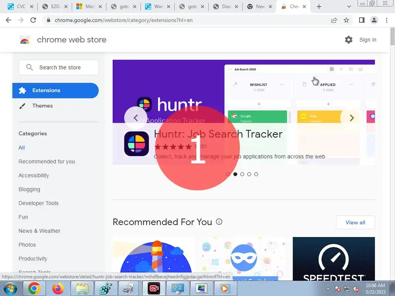Show next carousel slide
The width and height of the screenshot is (395, 296).
click(x=352, y=118)
